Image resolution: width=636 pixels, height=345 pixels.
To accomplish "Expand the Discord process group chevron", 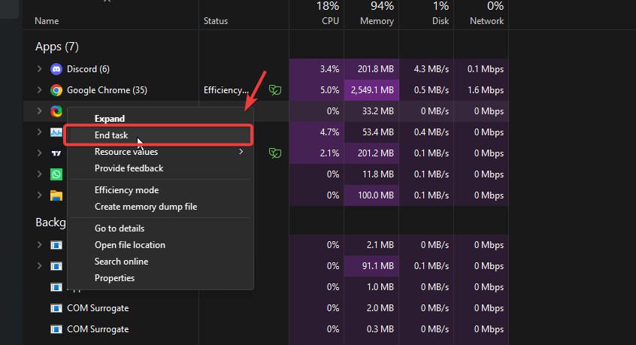I will 39,69.
